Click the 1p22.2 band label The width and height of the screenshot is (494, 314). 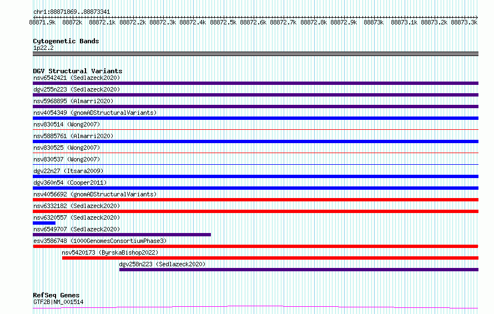click(x=43, y=48)
